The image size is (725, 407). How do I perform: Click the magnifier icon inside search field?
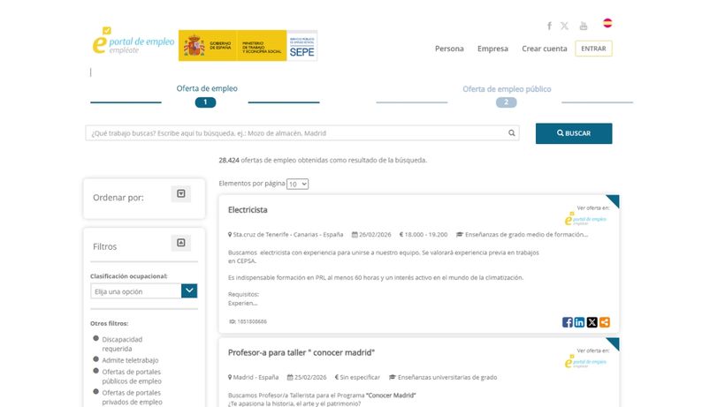pos(512,133)
